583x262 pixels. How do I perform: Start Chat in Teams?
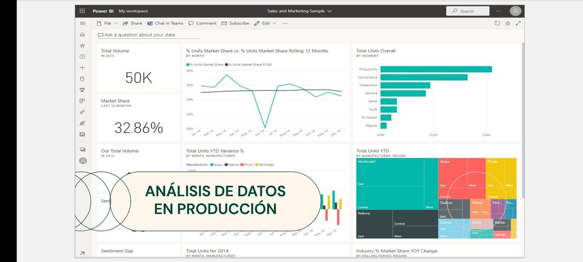[165, 23]
